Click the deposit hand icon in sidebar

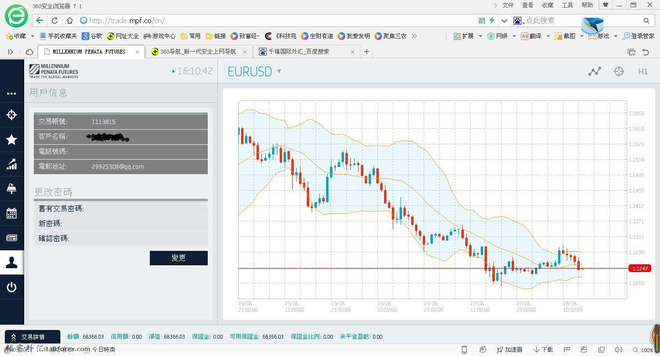12,189
